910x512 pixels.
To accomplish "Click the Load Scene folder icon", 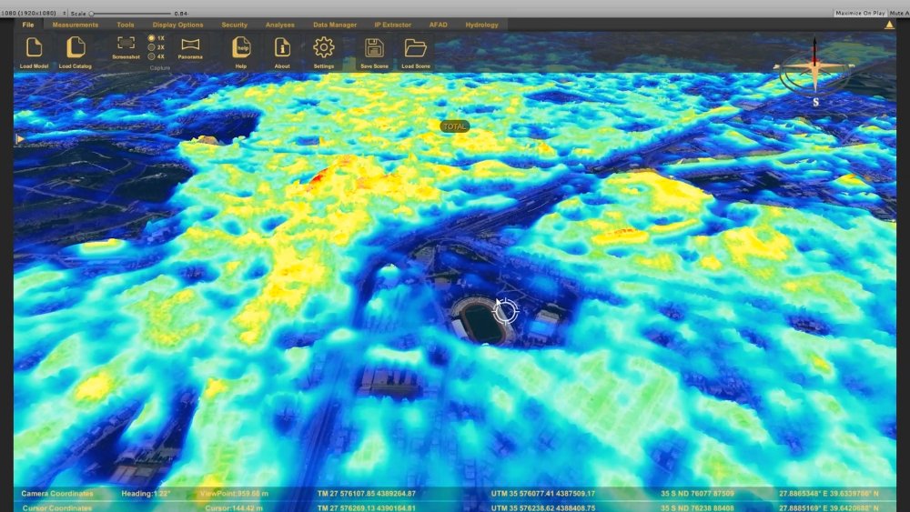I will tap(415, 47).
